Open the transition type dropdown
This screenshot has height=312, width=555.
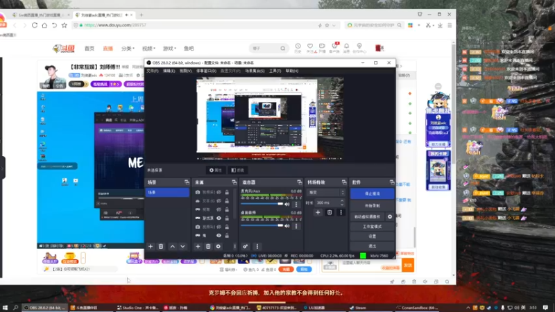(325, 193)
